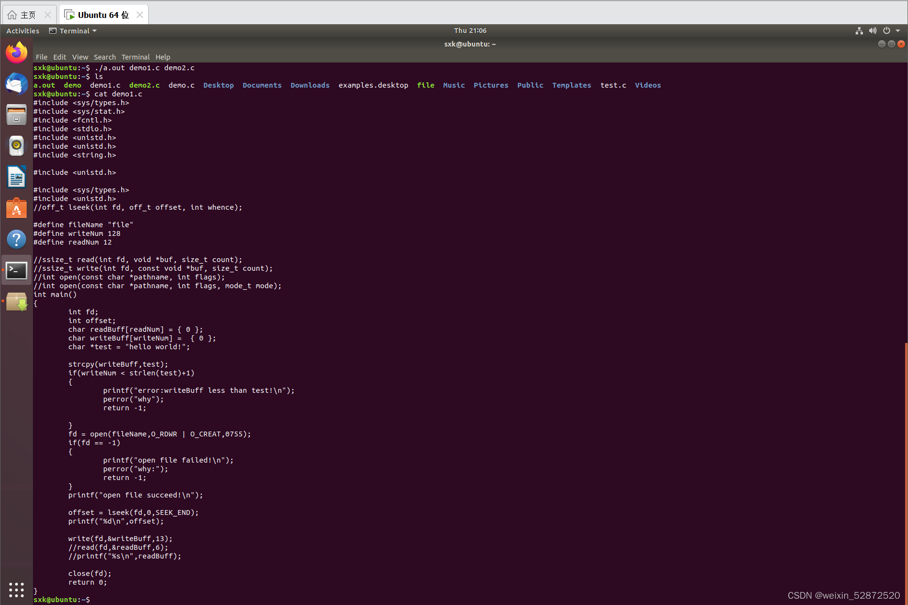
Task: Click the sxk@ubuntu: ~ window title
Action: coord(470,44)
